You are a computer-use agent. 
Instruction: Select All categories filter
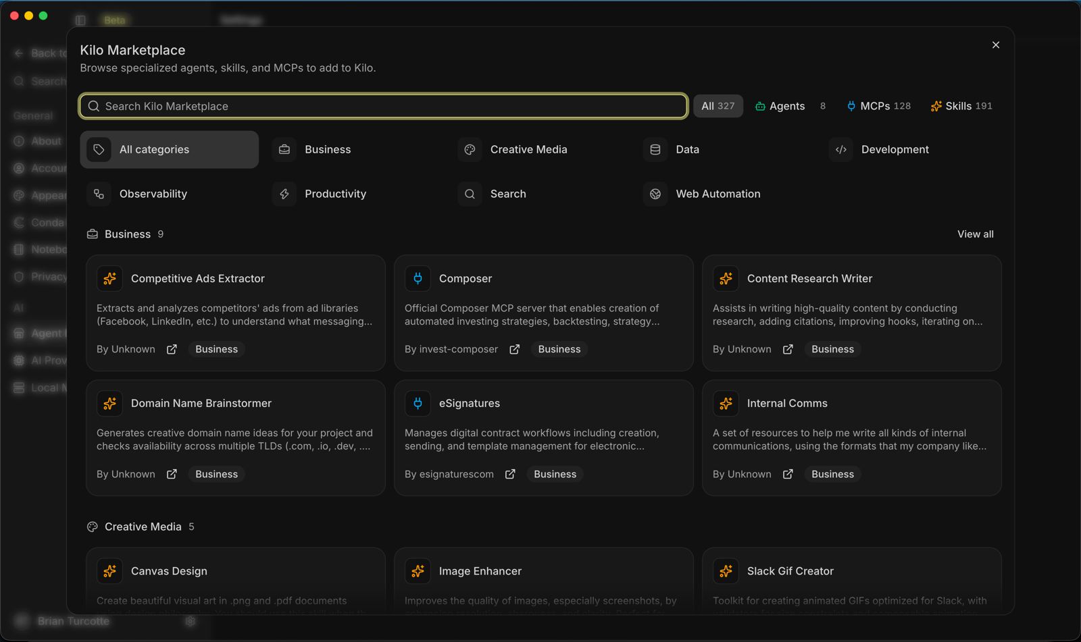169,149
